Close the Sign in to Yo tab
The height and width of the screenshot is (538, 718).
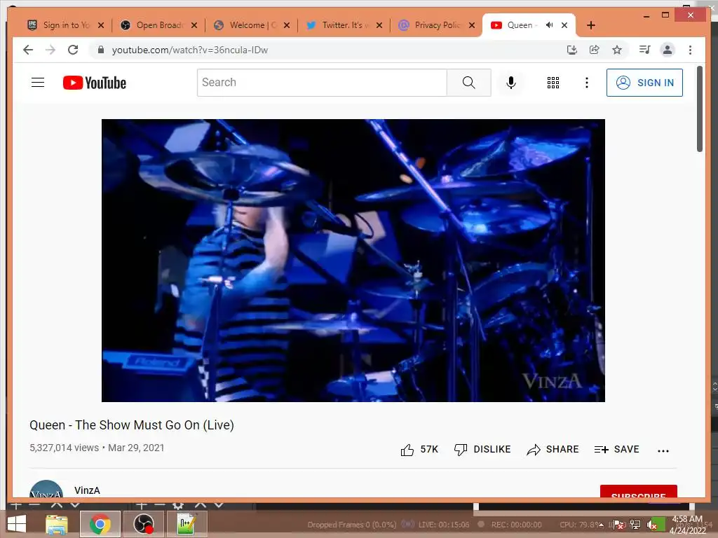101,25
